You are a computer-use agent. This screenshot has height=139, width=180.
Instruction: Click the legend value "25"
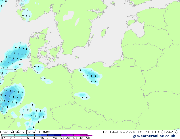tap(55, 138)
